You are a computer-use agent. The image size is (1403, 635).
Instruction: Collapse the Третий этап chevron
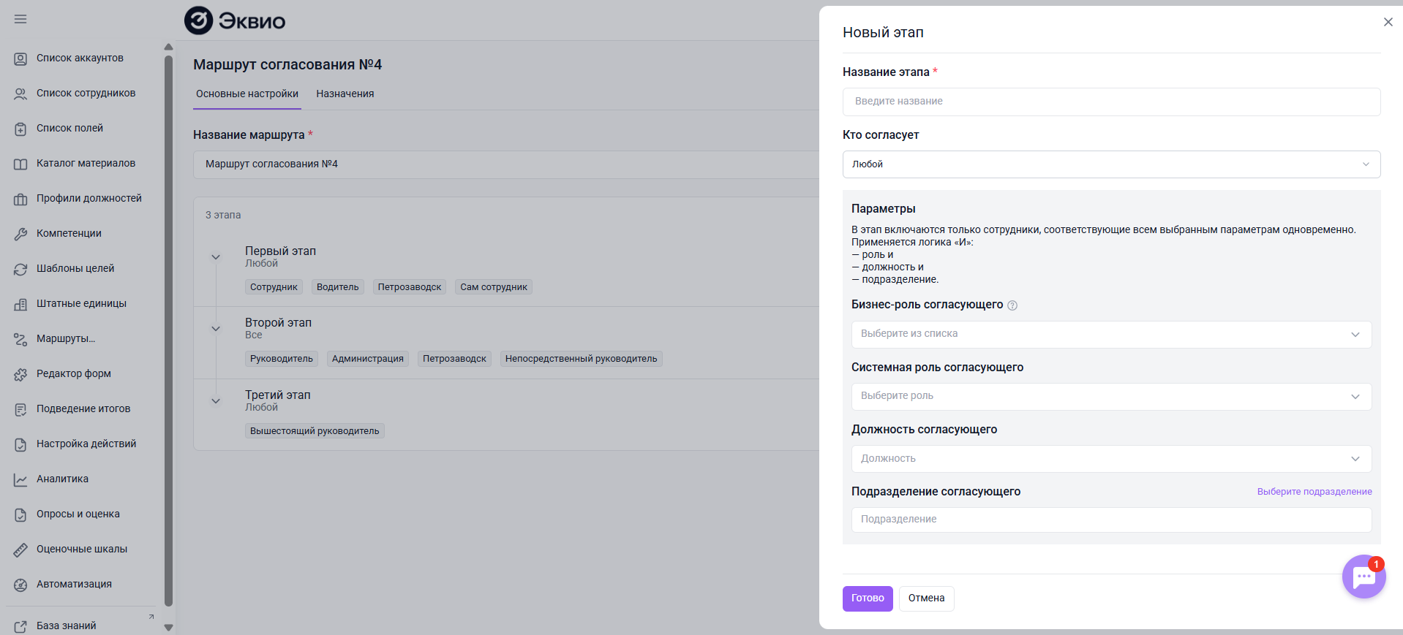(x=216, y=401)
